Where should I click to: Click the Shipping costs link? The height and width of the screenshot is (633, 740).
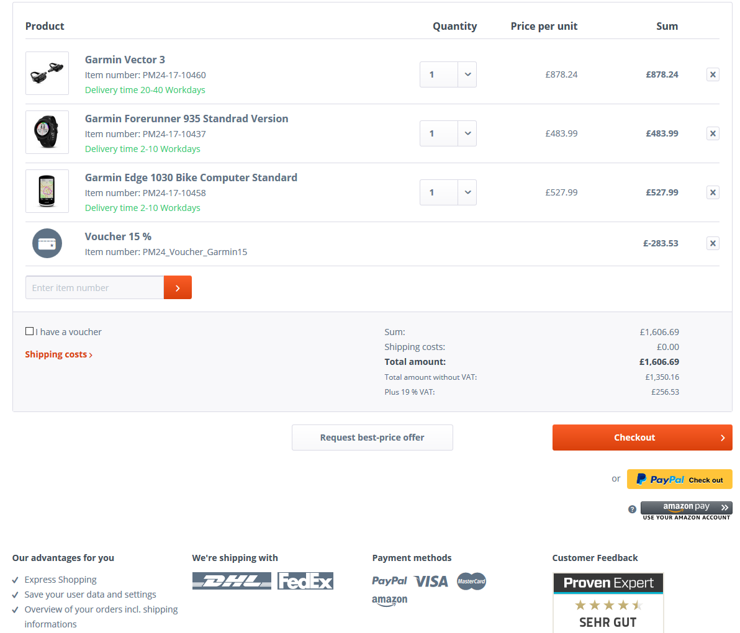coord(58,354)
